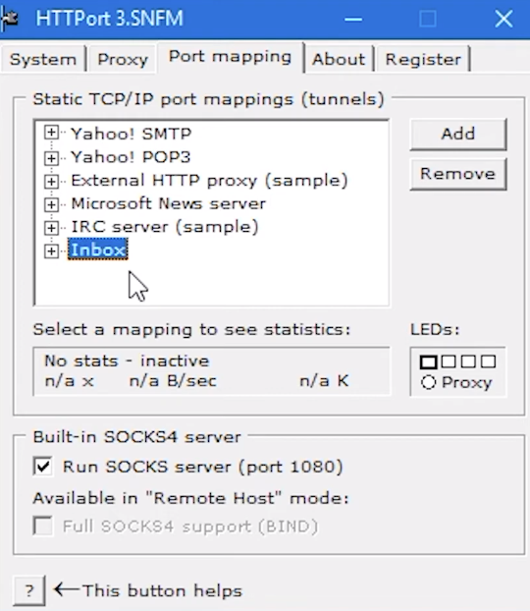Click the Add mapping button
The width and height of the screenshot is (530, 611).
458,134
